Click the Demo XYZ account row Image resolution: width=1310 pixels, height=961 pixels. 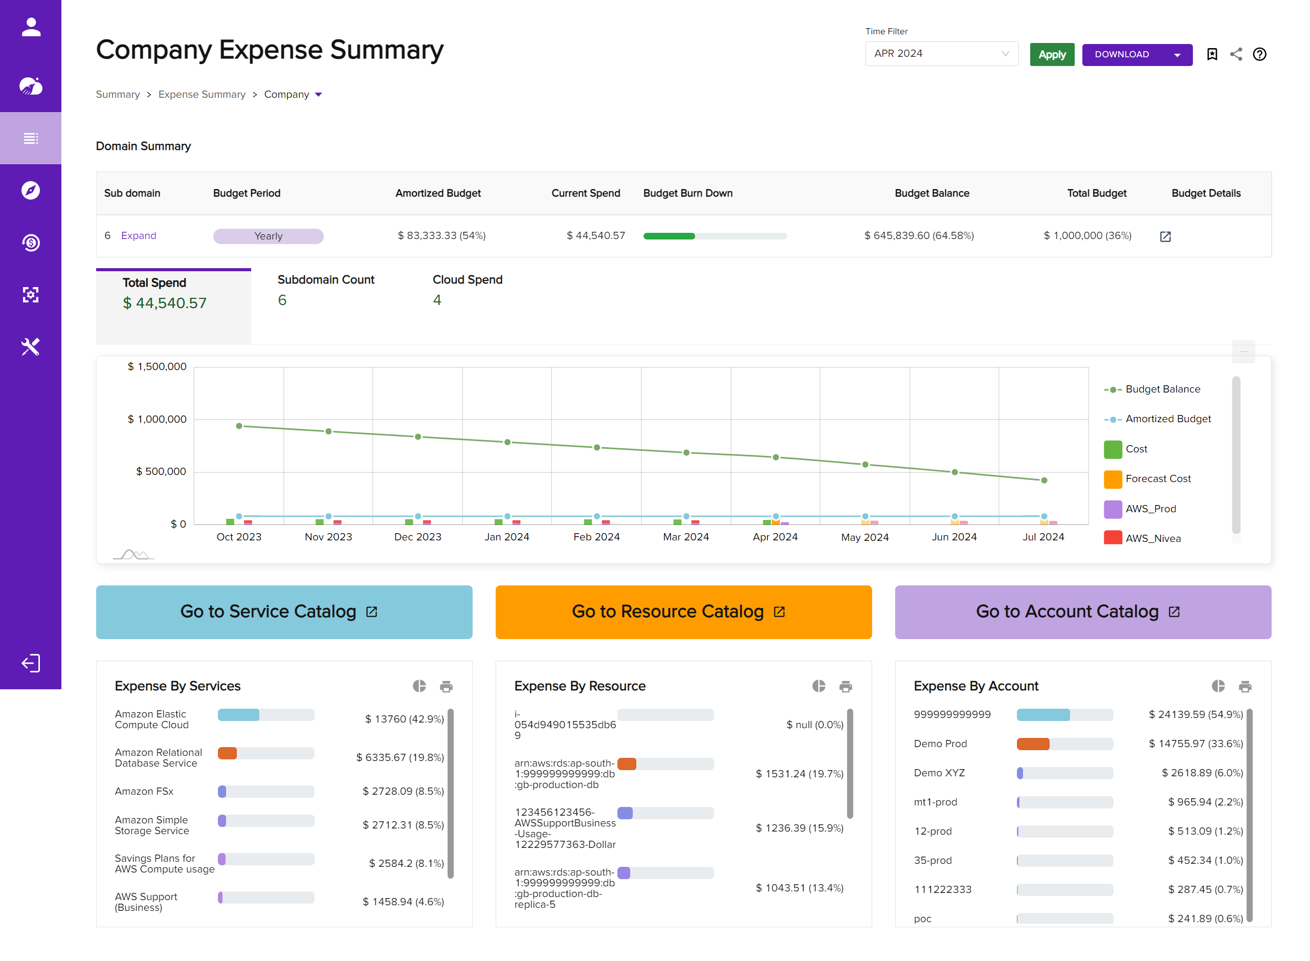tap(1078, 773)
